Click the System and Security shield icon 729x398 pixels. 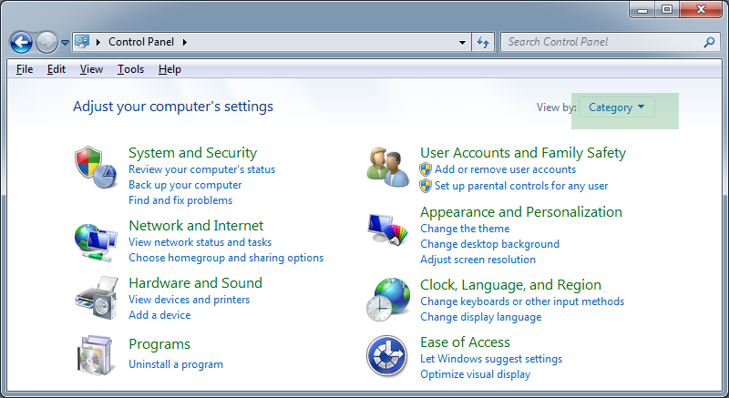pos(96,166)
